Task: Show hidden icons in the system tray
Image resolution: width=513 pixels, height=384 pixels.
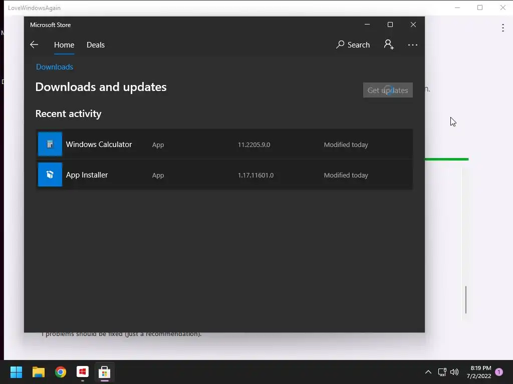Action: (428, 372)
